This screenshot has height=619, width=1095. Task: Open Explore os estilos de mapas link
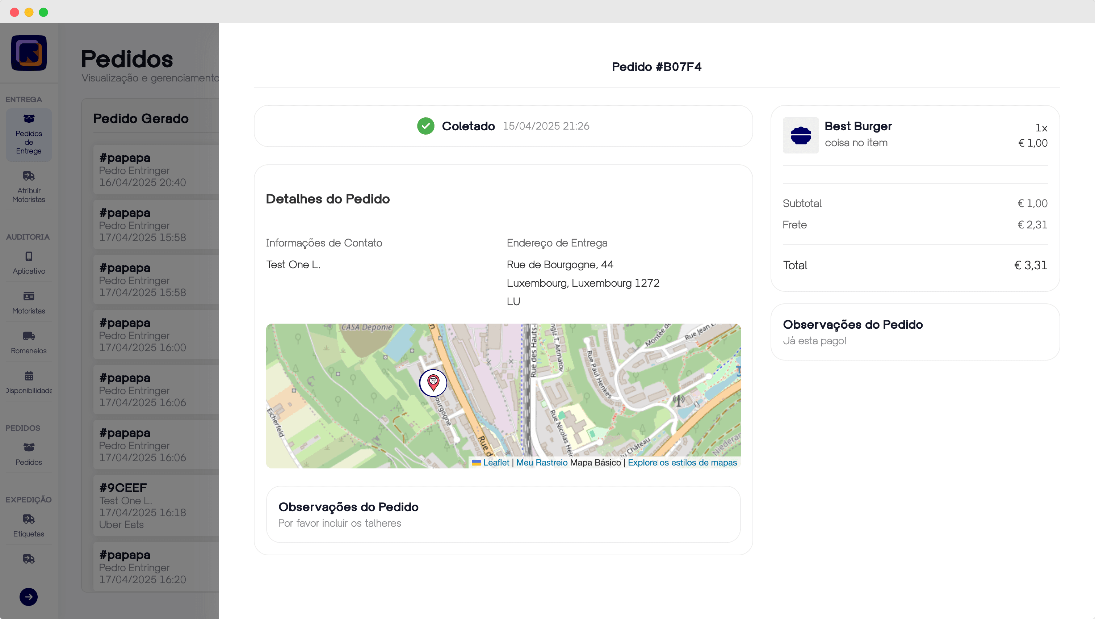click(x=682, y=463)
